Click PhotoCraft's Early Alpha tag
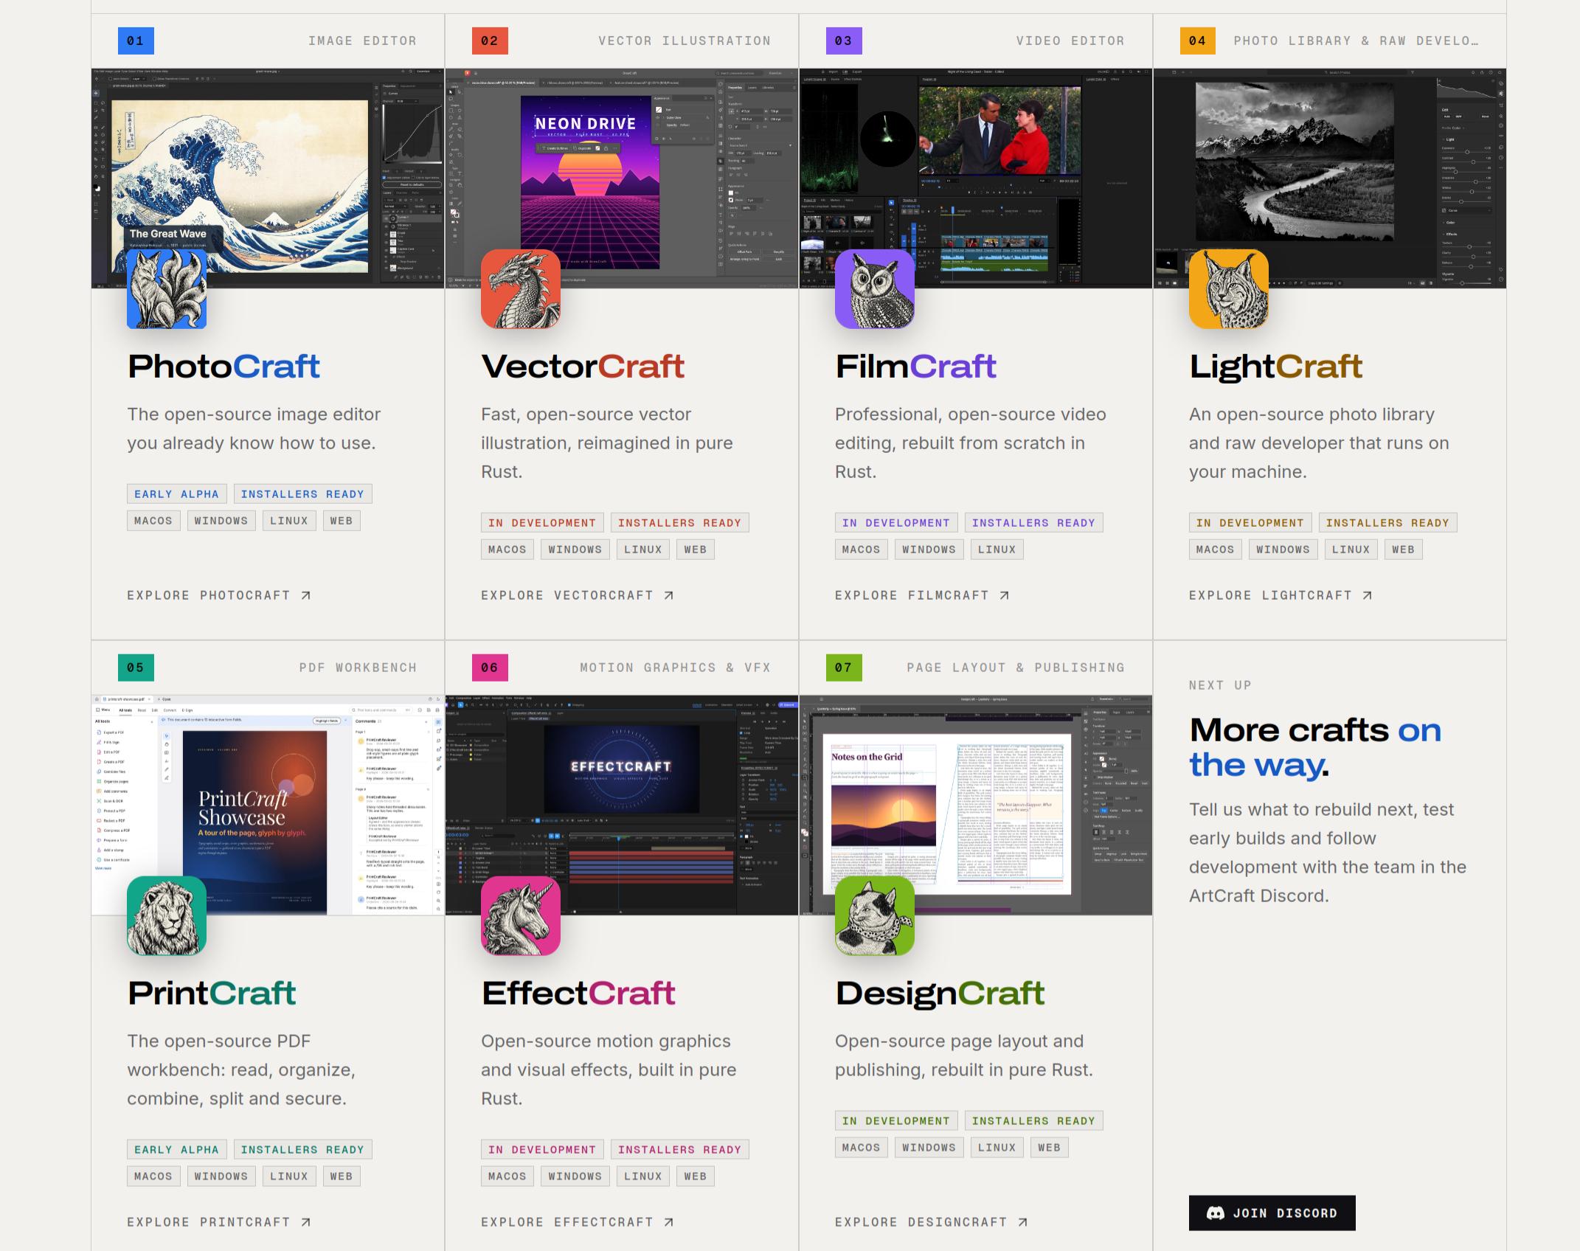The image size is (1580, 1251). pos(177,494)
